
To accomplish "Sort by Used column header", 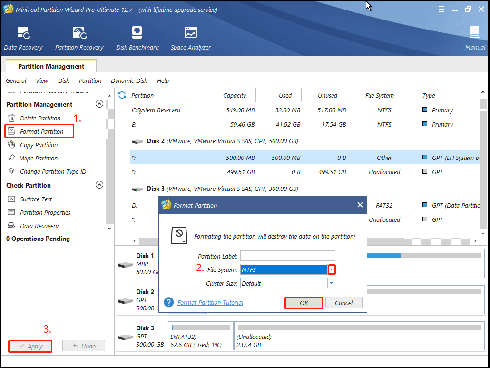I will click(278, 95).
